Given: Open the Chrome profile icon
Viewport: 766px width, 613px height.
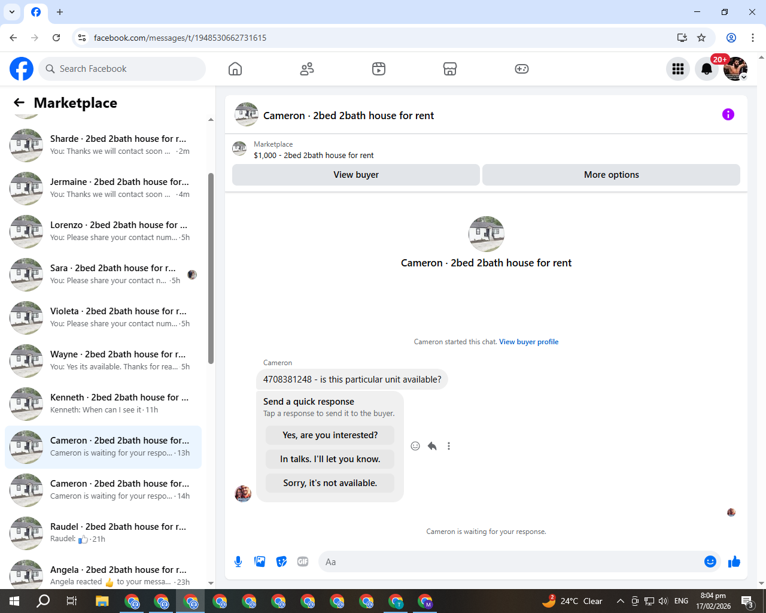Looking at the screenshot, I should [731, 38].
